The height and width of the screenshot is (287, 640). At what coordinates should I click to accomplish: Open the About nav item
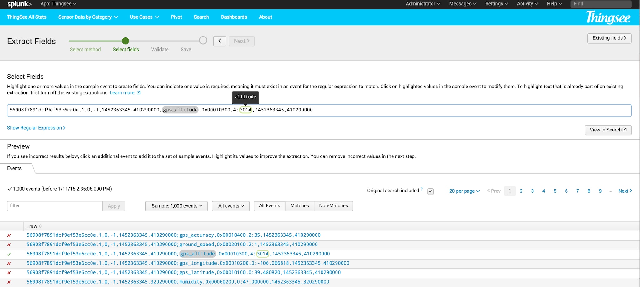coord(265,17)
